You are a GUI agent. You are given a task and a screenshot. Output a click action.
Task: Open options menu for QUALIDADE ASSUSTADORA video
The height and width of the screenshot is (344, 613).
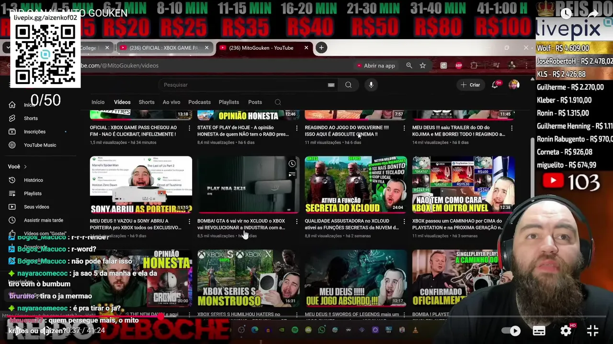404,221
